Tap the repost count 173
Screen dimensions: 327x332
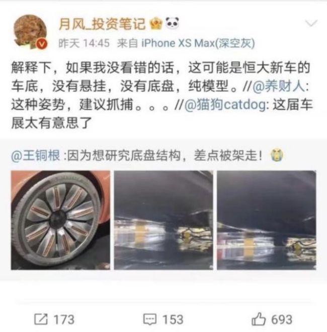pyautogui.click(x=64, y=319)
